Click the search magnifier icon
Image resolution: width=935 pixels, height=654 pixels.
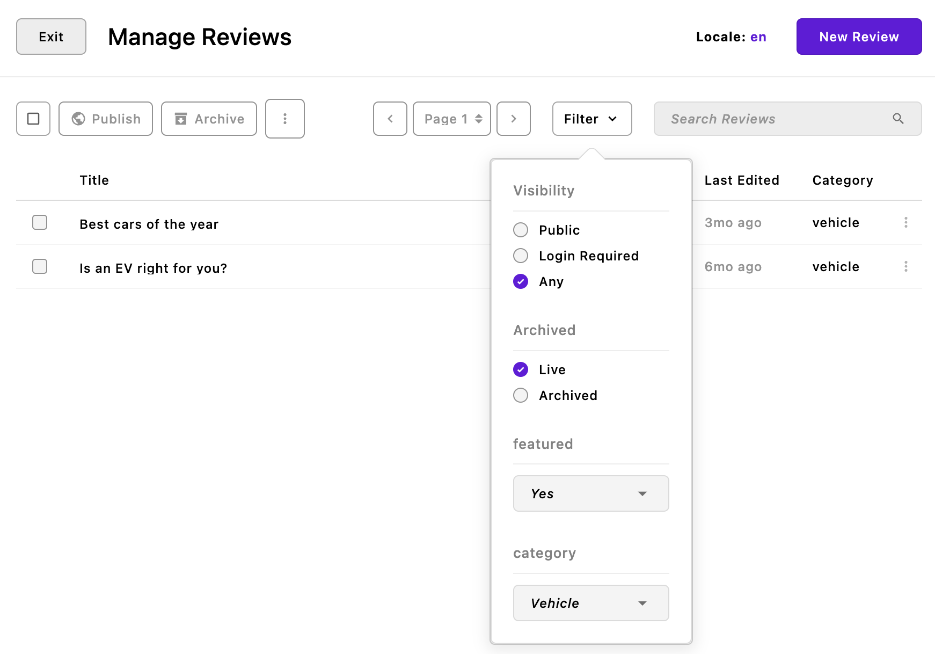(x=899, y=119)
